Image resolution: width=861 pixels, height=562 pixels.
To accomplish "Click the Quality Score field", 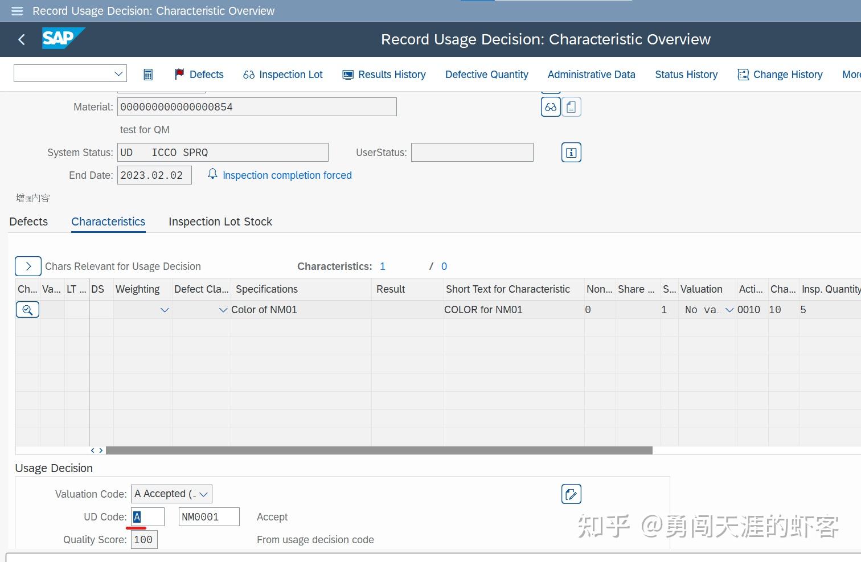I will [144, 540].
